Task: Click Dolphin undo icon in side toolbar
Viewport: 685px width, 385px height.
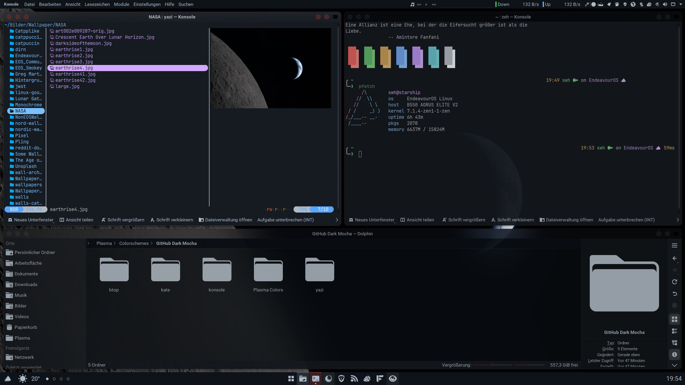Action: 674,294
